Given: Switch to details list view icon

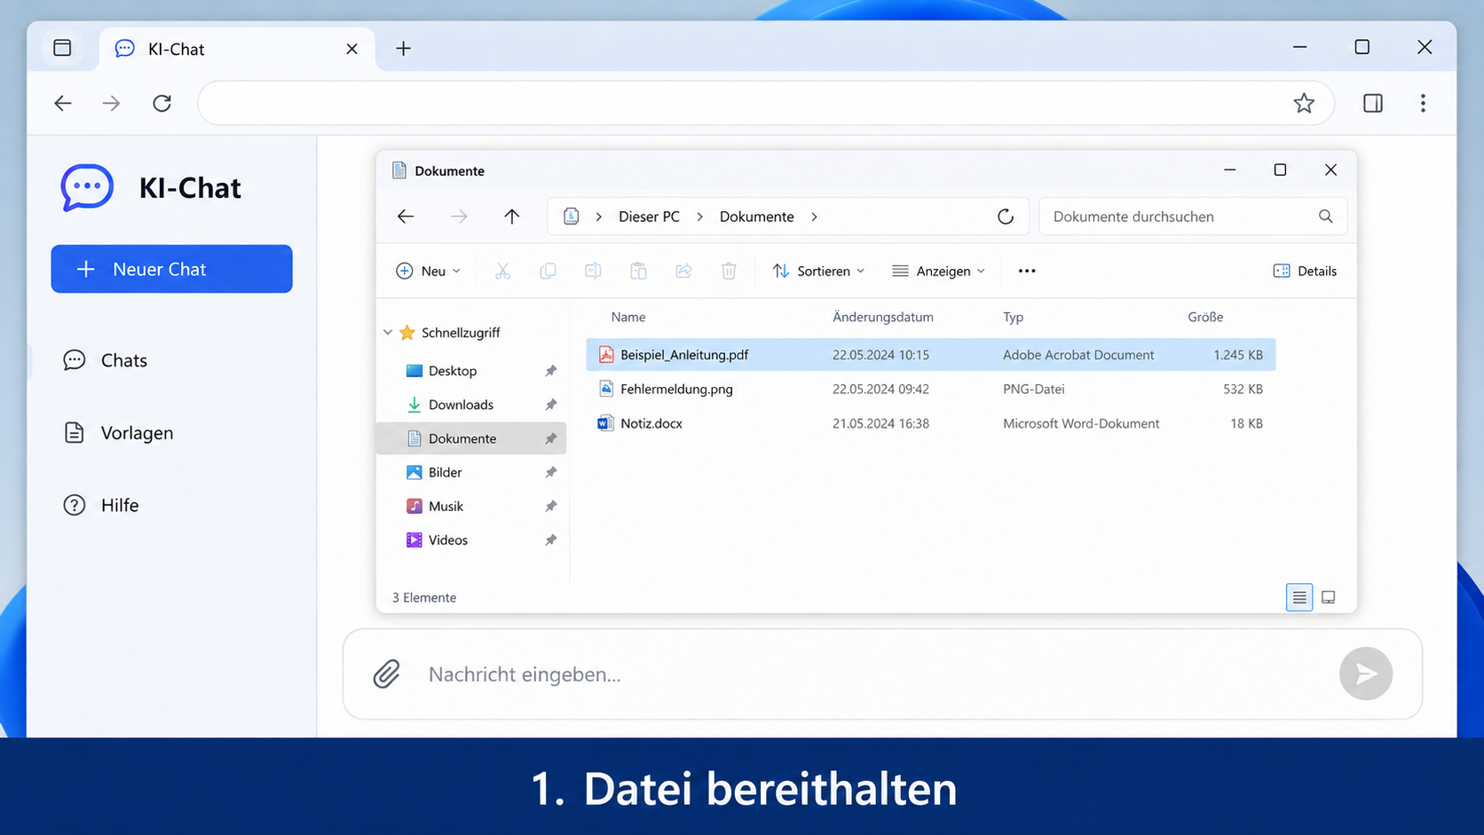Looking at the screenshot, I should [x=1299, y=597].
